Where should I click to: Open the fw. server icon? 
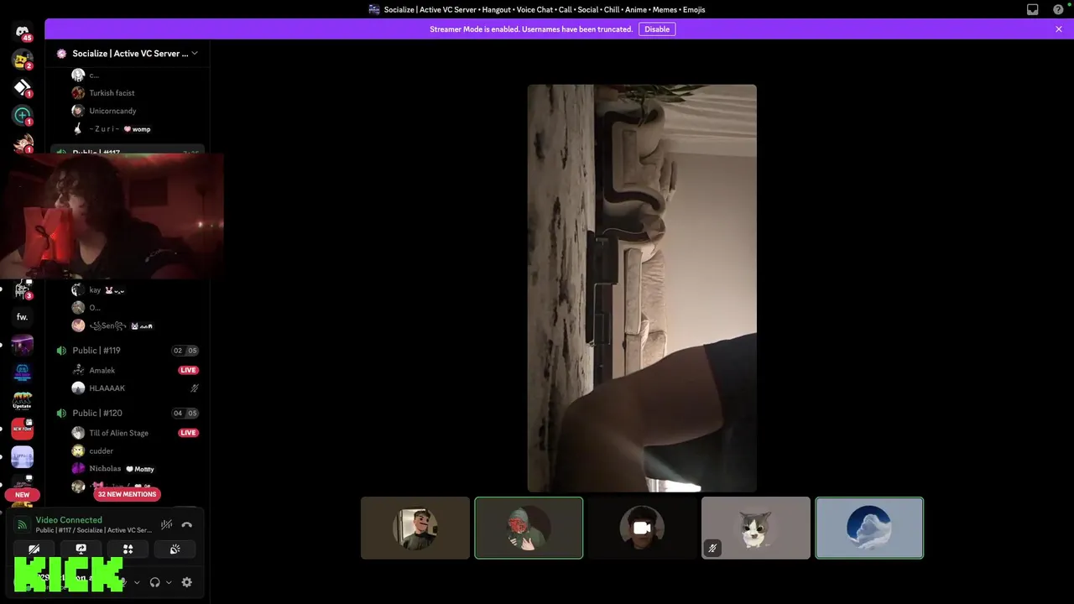click(x=23, y=317)
